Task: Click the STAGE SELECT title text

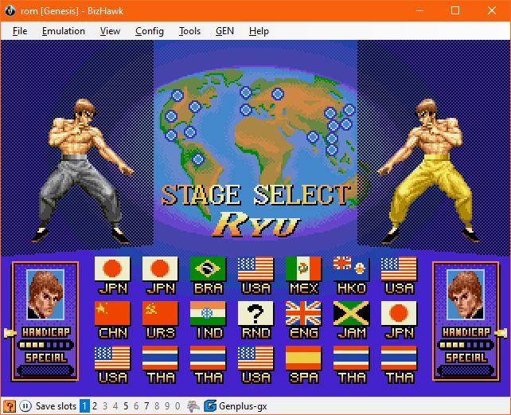Action: coord(255,195)
